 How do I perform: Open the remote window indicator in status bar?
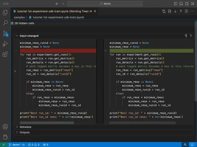pyautogui.click(x=4, y=145)
